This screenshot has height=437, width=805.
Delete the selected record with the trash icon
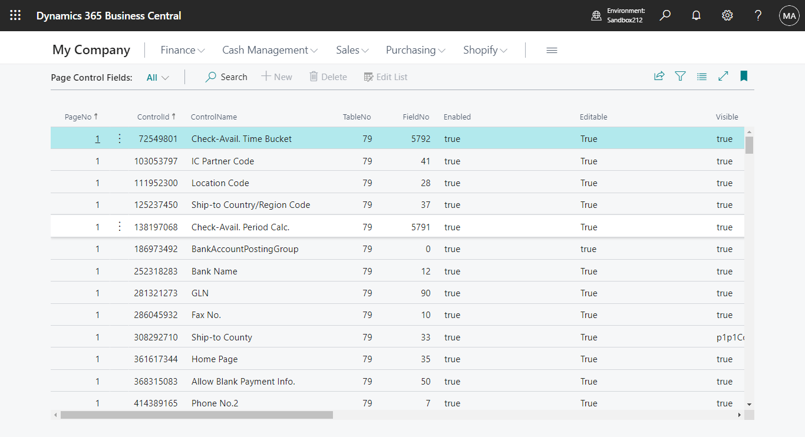click(328, 77)
